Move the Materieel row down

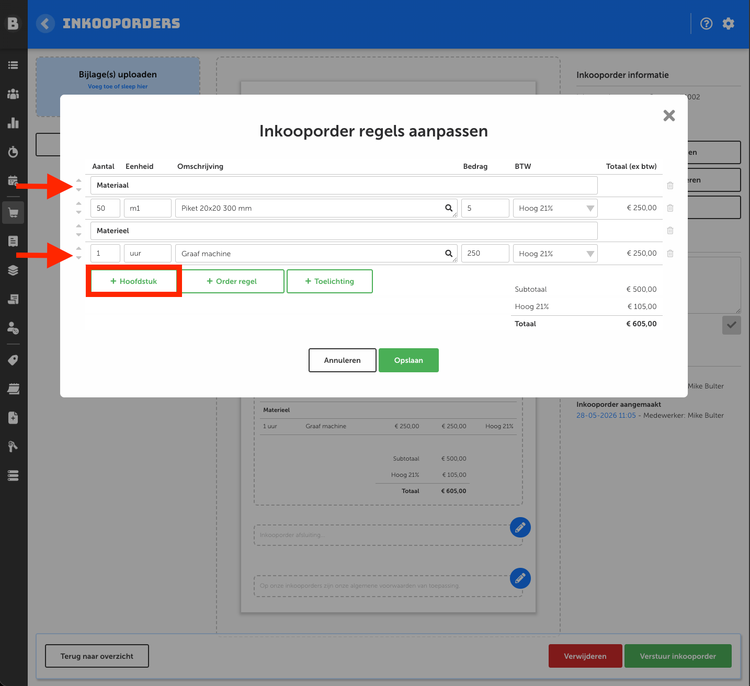click(78, 235)
